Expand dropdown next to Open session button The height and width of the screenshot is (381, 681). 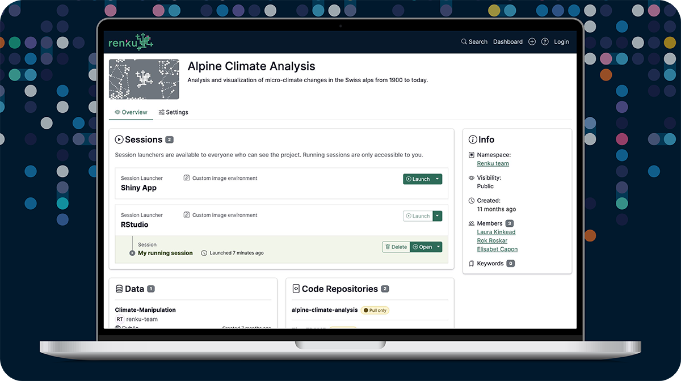(439, 247)
